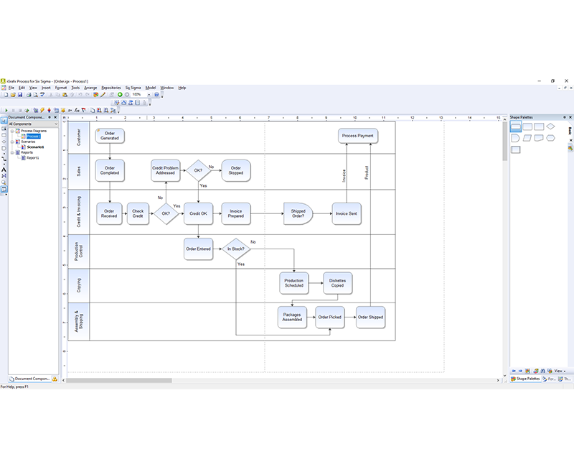The height and width of the screenshot is (467, 574).
Task: Open the 100% zoom level dropdown
Action: pos(149,96)
